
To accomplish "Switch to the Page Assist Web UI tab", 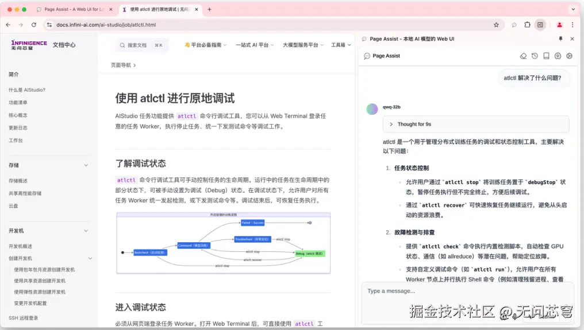I will click(x=74, y=9).
